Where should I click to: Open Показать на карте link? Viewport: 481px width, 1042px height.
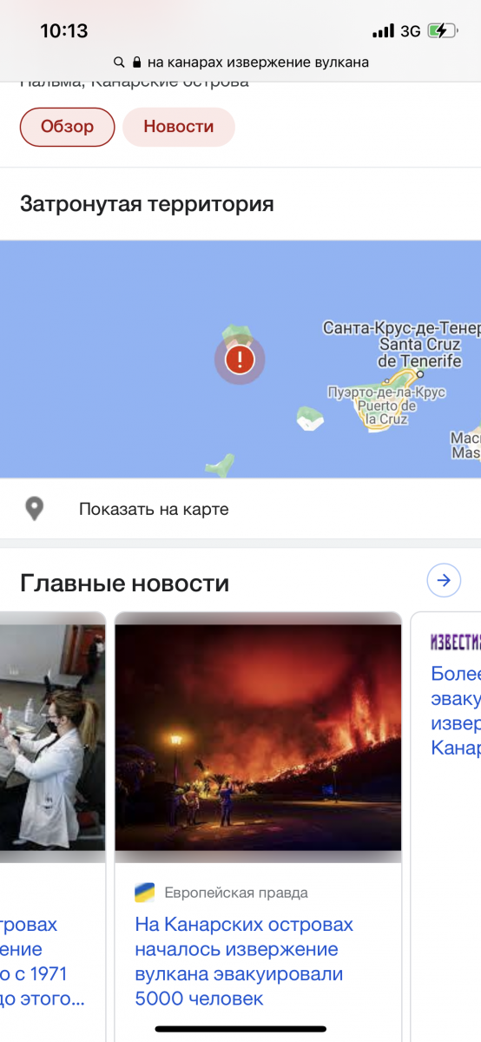pos(154,509)
